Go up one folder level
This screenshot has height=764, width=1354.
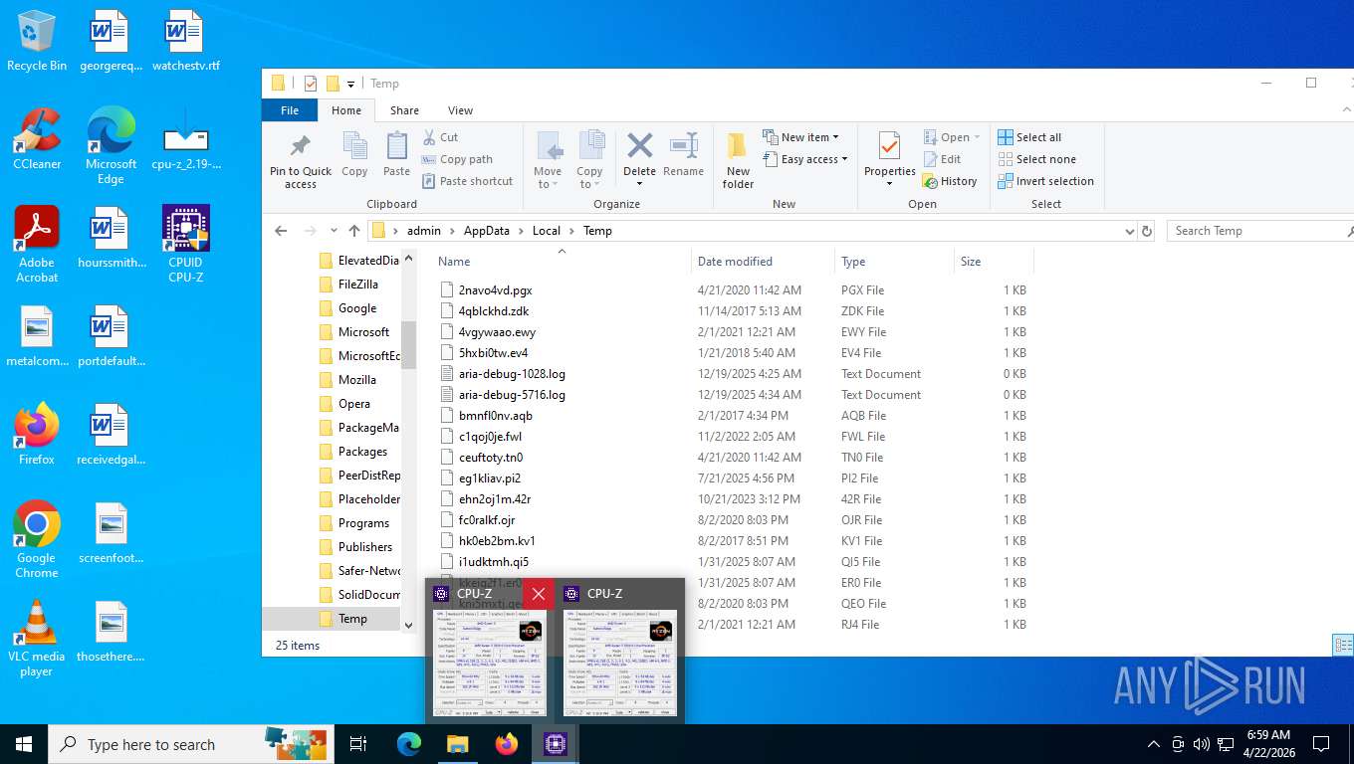[x=353, y=231]
